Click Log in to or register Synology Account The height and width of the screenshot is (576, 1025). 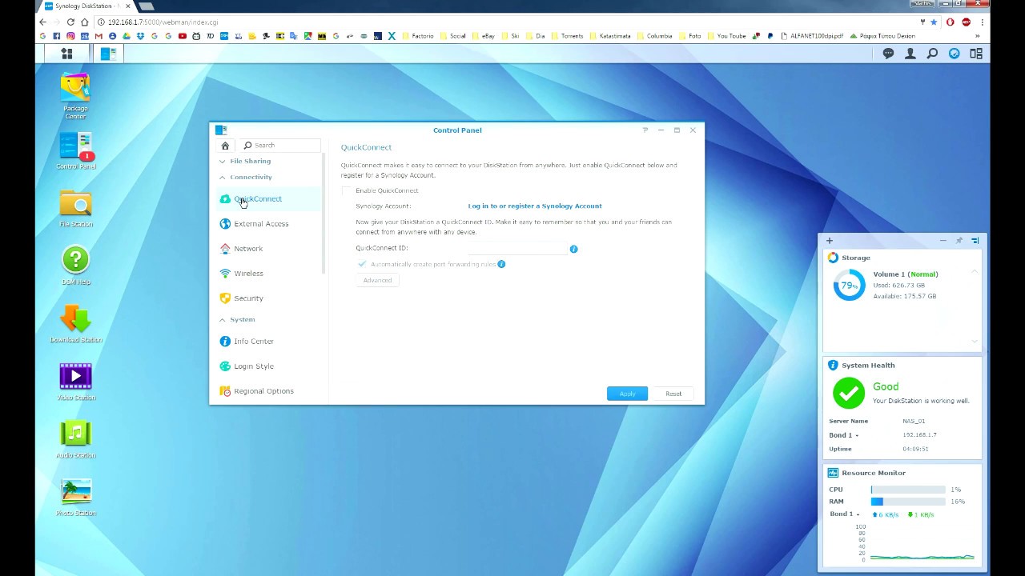point(535,206)
